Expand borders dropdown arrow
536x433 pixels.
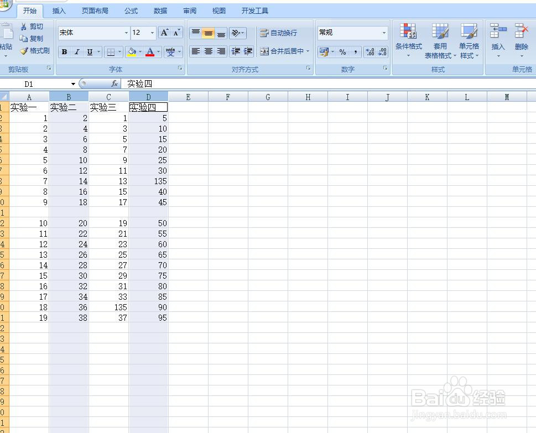pyautogui.click(x=119, y=52)
